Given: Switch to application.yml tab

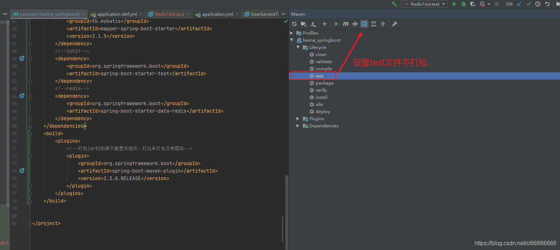Looking at the screenshot, I should point(217,14).
